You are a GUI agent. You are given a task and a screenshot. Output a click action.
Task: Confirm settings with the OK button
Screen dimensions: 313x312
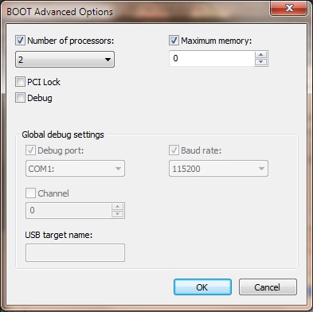click(202, 287)
